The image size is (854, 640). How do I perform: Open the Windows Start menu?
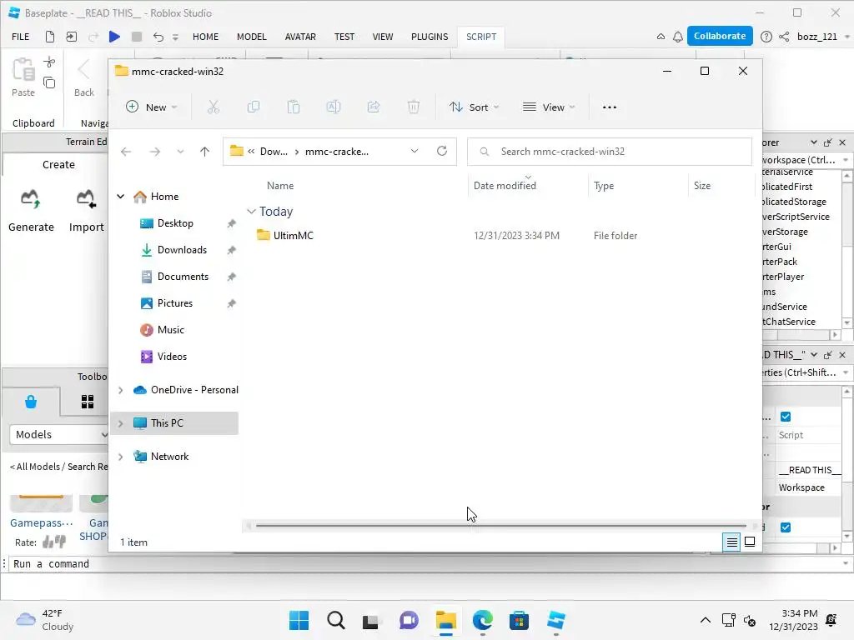click(299, 620)
